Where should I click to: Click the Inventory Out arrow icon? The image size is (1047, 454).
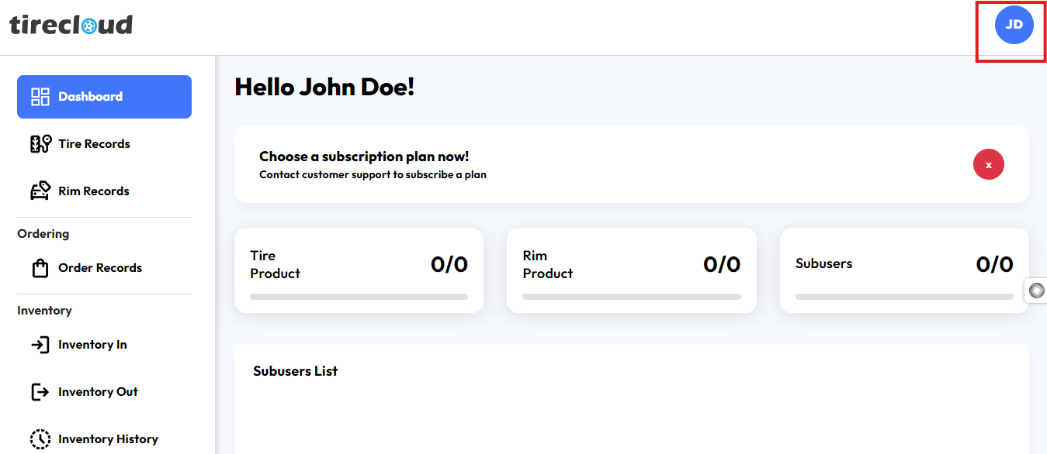40,392
